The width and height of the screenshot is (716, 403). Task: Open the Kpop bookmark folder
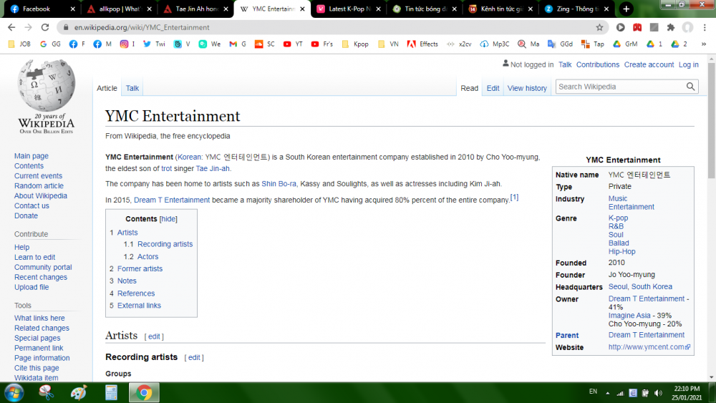pyautogui.click(x=355, y=44)
